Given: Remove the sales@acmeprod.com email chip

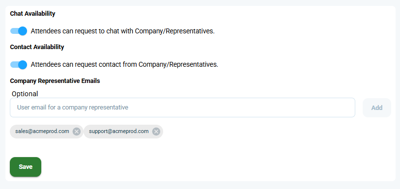Looking at the screenshot, I should coord(77,132).
